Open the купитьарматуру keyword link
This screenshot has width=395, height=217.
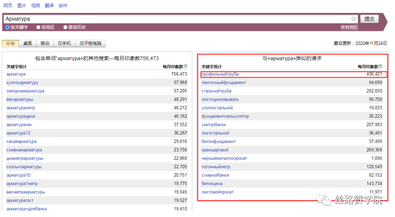pos(22,83)
